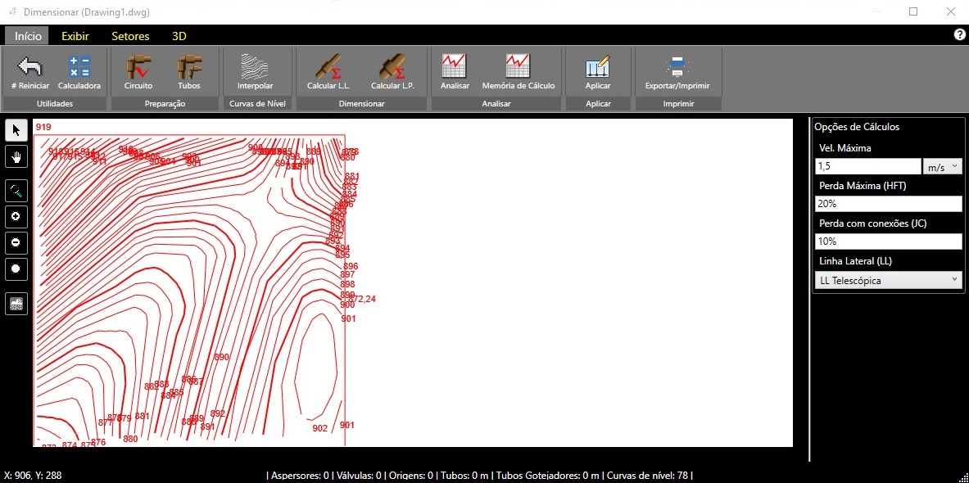
Task: Click the zoom extents circle button
Action: (x=16, y=269)
